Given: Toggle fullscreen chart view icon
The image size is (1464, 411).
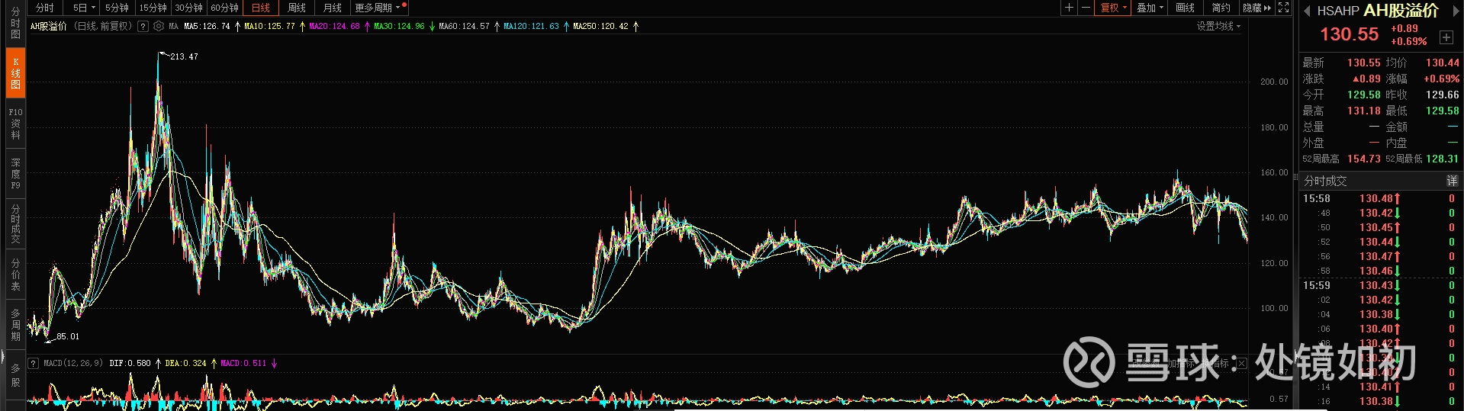Looking at the screenshot, I should click(x=1284, y=8).
